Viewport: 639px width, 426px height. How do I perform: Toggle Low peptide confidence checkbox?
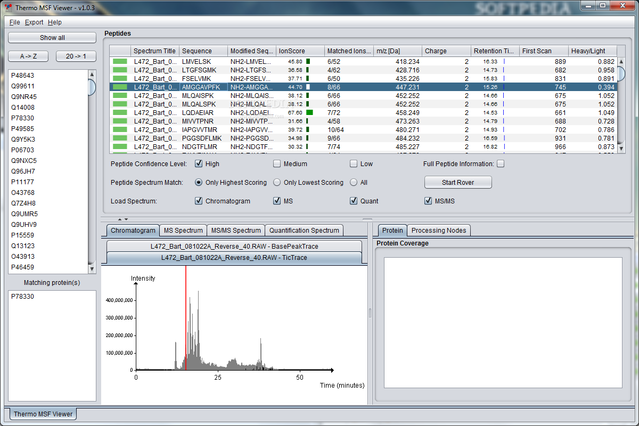[x=354, y=163]
